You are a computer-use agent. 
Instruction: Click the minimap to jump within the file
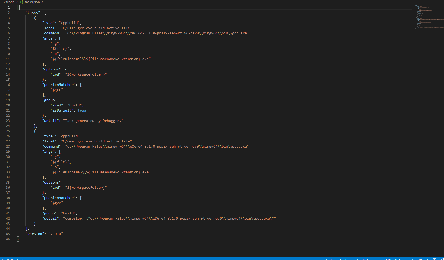(429, 16)
